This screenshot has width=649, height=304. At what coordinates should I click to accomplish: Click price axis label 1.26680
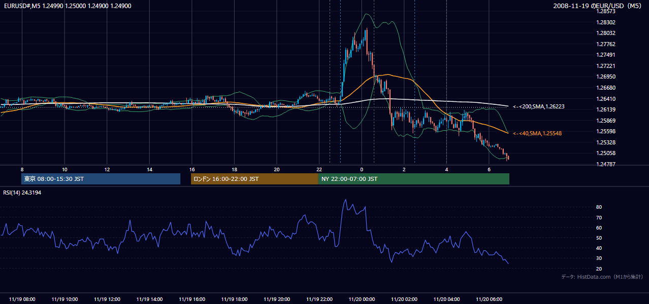click(607, 88)
